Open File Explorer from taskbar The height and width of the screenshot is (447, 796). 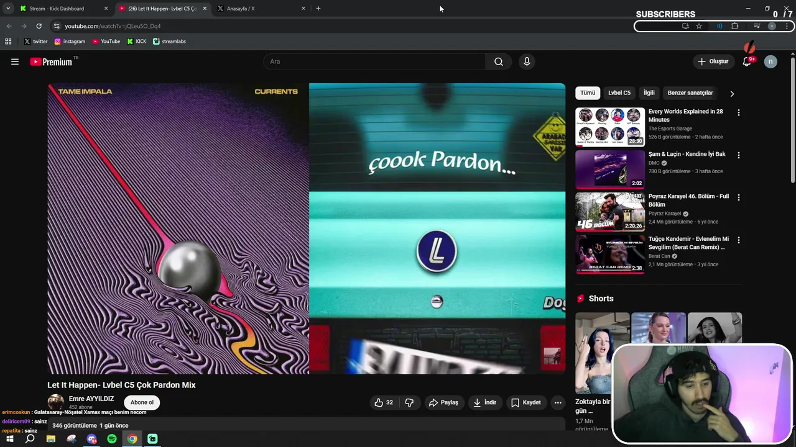51,439
